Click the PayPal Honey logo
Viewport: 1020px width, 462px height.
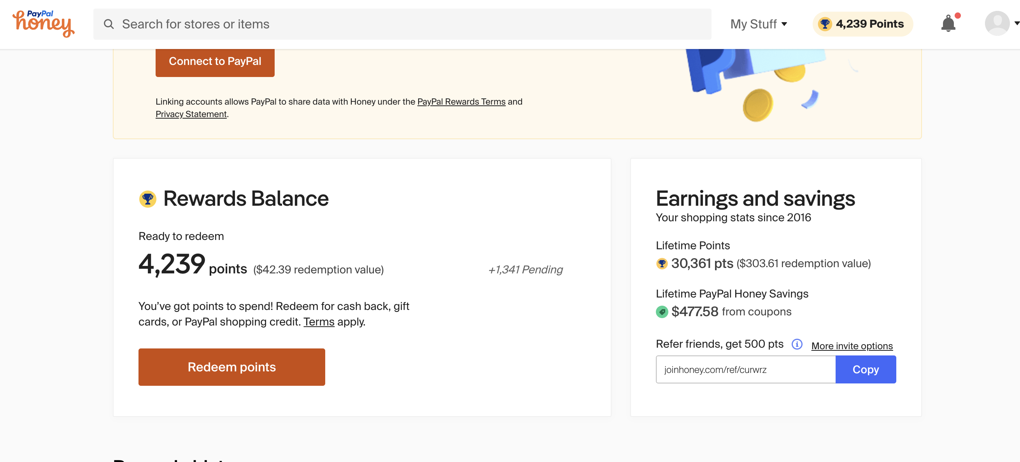click(44, 24)
